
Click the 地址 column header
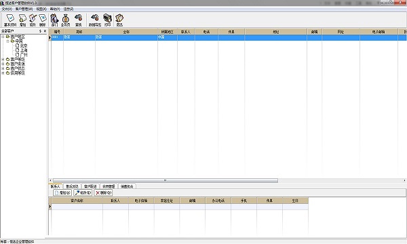(275, 32)
